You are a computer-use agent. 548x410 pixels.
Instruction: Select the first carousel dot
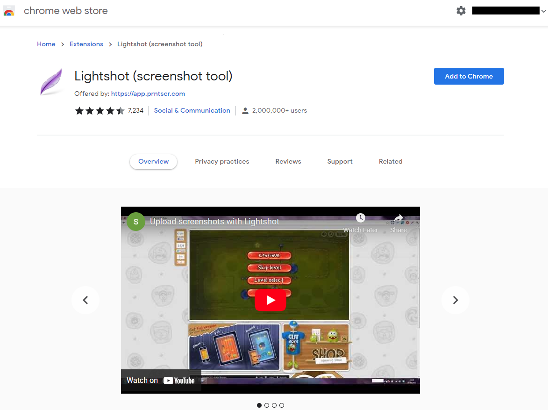coord(259,405)
